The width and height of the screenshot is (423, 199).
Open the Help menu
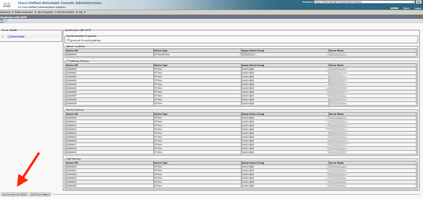tap(82, 12)
